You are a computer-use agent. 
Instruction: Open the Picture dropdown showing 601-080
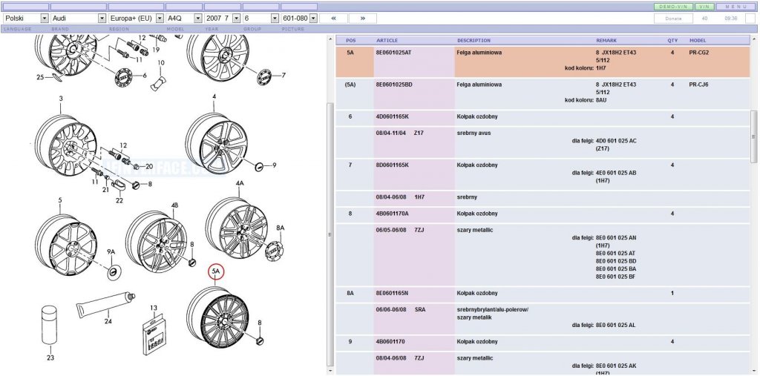coord(299,18)
